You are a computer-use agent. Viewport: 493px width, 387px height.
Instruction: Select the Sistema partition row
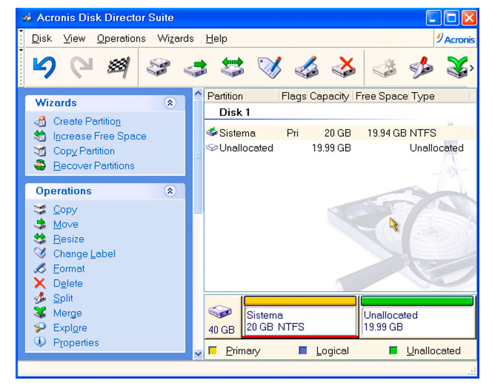tap(341, 133)
